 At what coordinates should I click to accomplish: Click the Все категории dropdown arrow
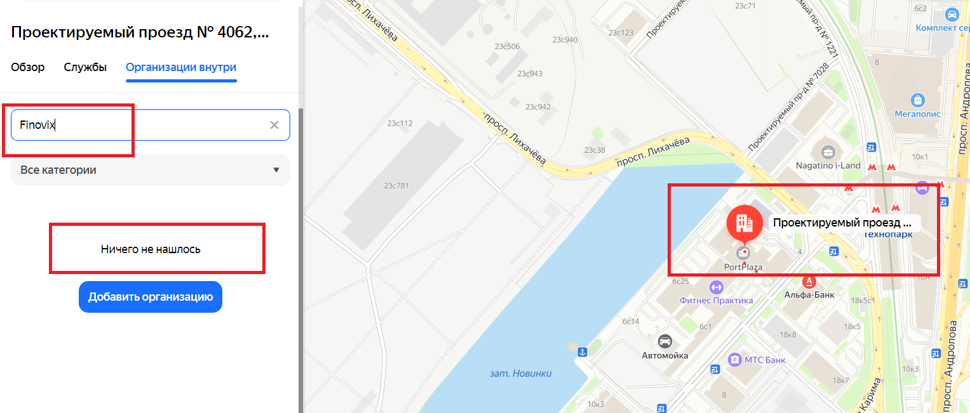pyautogui.click(x=276, y=170)
